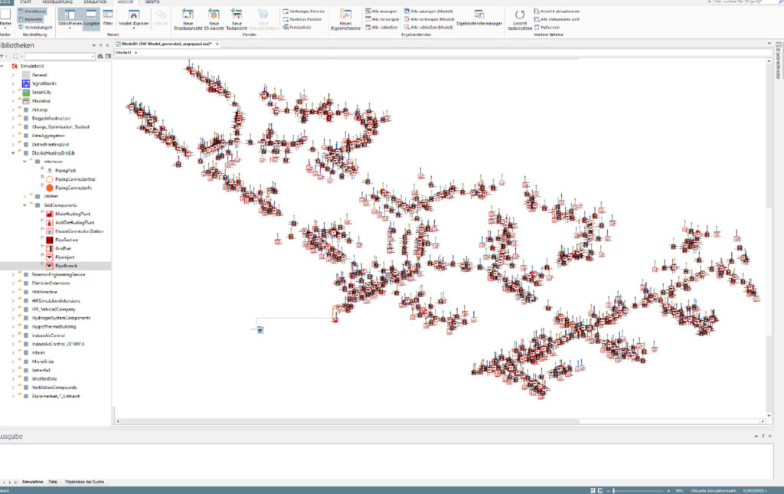Select MainHeatingPlant component icon
Screen dimensions: 784x494
pyautogui.click(x=50, y=214)
